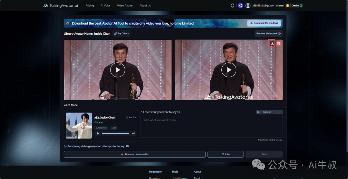The height and width of the screenshot is (179, 348).
Task: Click 'Library Avatar Name: Jackie Chan' text
Action: pos(87,34)
